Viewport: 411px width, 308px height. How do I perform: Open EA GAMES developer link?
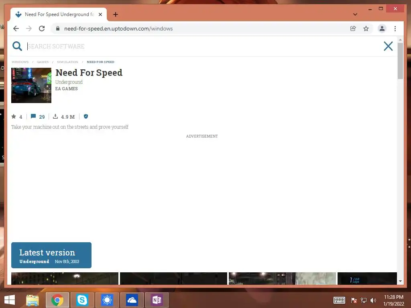[66, 89]
